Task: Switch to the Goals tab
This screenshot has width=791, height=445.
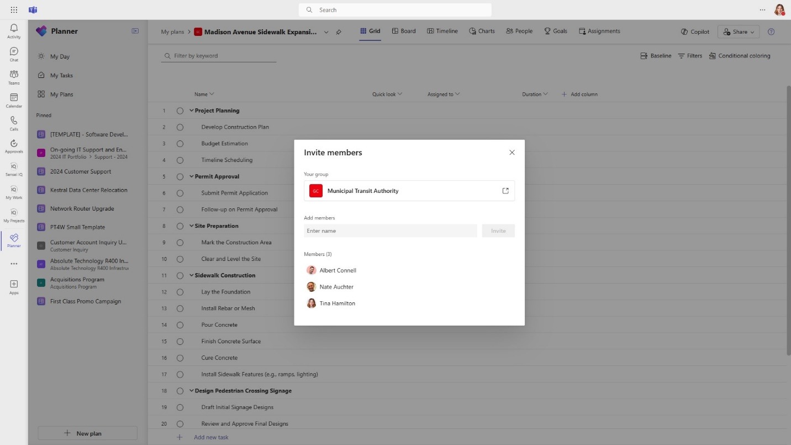Action: (x=556, y=31)
